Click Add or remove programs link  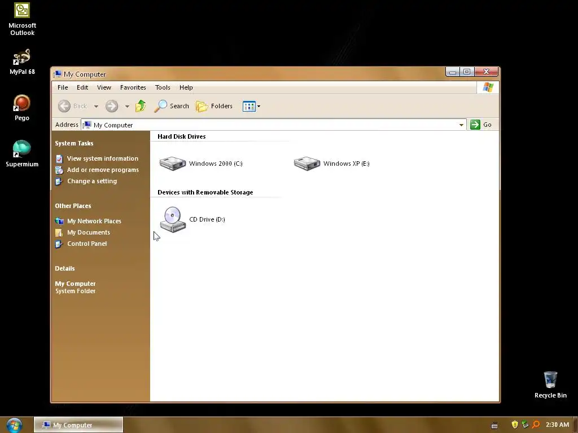(103, 170)
